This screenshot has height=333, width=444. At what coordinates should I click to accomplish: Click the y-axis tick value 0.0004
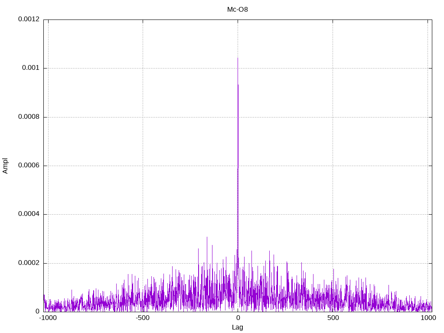29,214
